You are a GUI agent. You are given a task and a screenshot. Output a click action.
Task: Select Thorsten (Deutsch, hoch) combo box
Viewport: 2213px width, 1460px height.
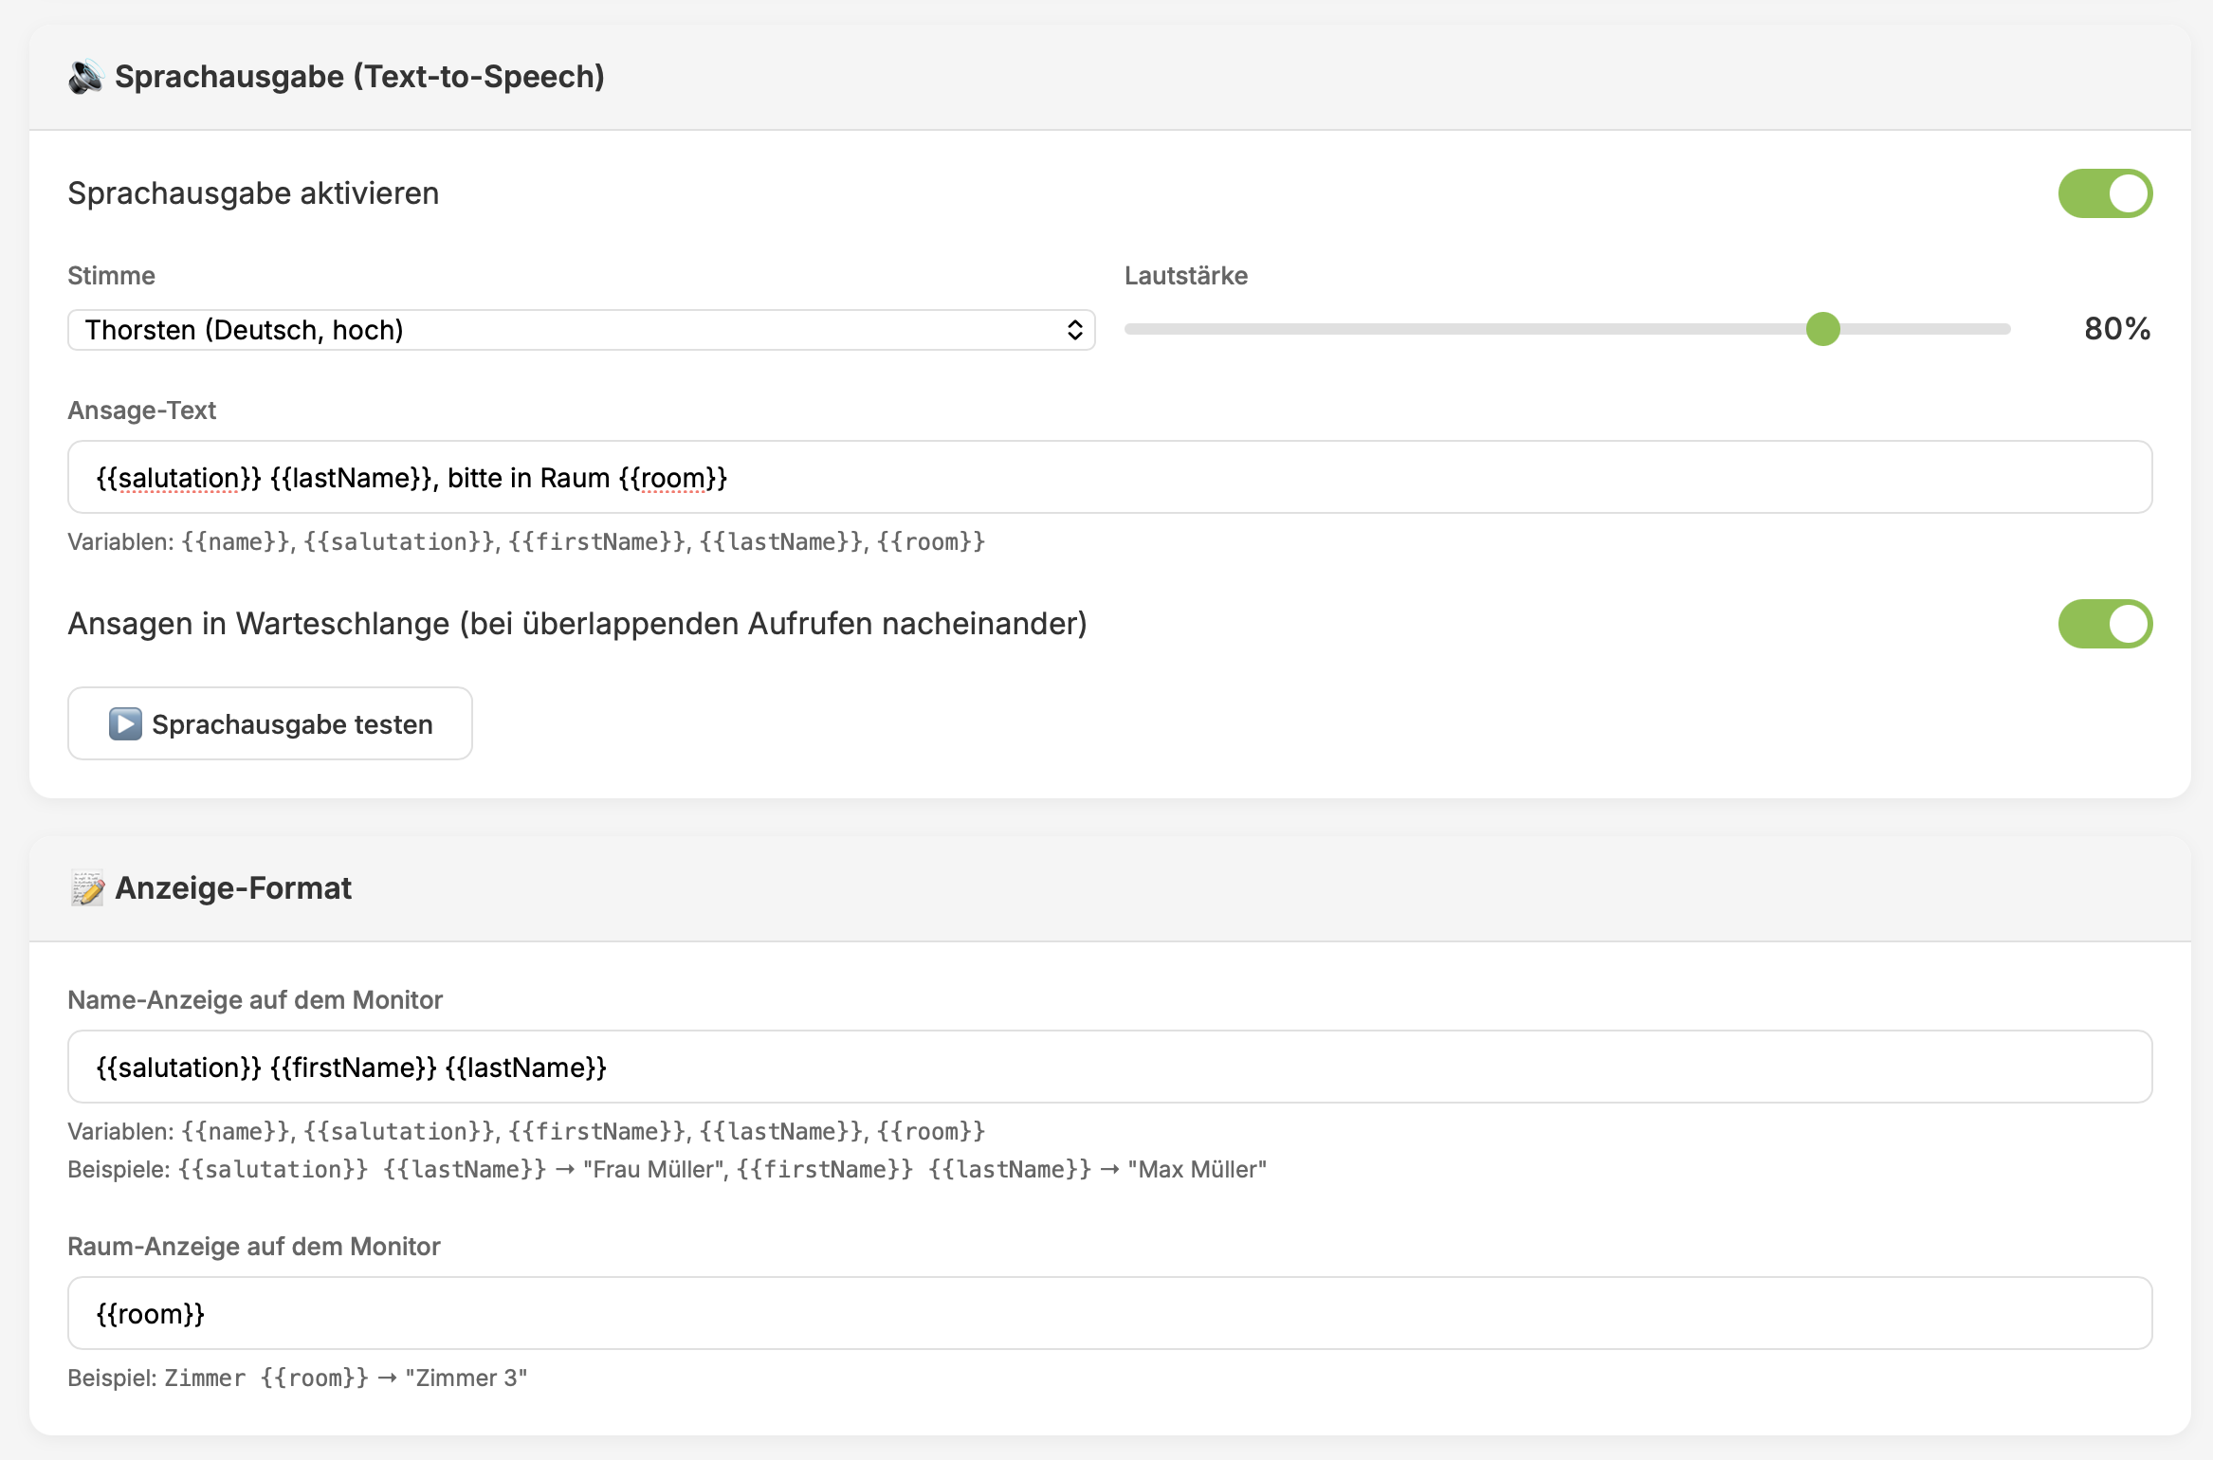[581, 330]
